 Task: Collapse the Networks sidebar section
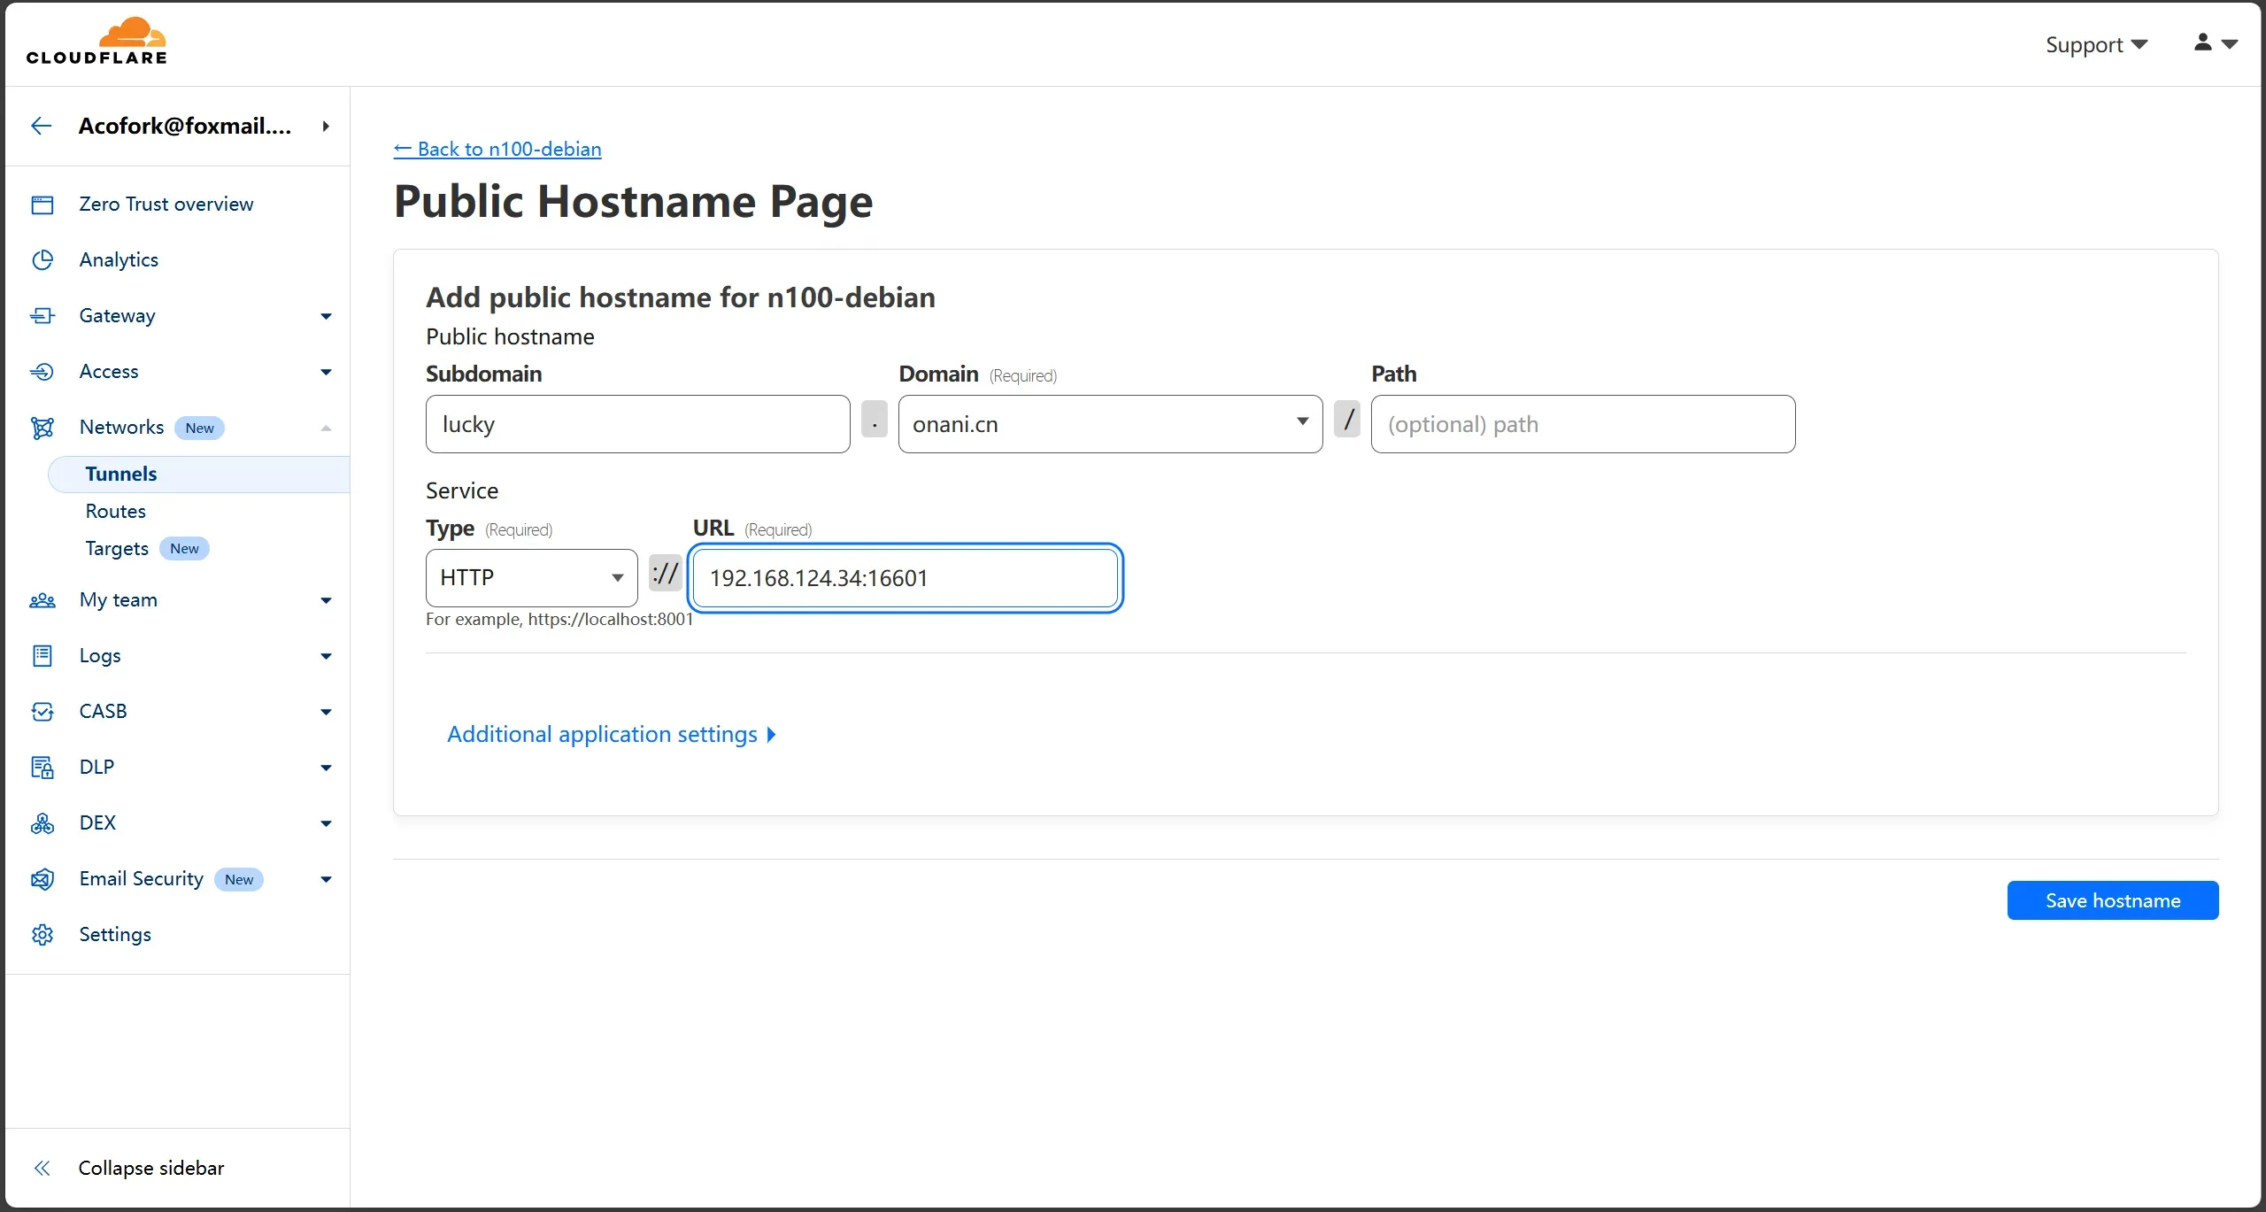click(x=326, y=428)
